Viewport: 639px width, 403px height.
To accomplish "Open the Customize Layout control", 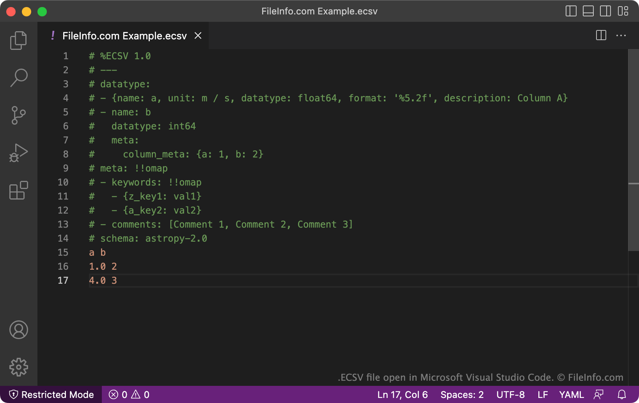I will click(623, 11).
